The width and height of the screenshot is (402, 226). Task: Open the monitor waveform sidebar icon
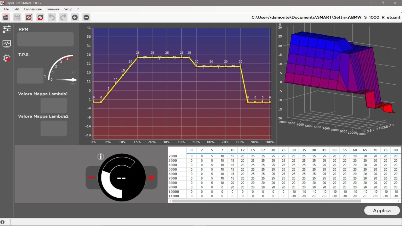tap(7, 44)
